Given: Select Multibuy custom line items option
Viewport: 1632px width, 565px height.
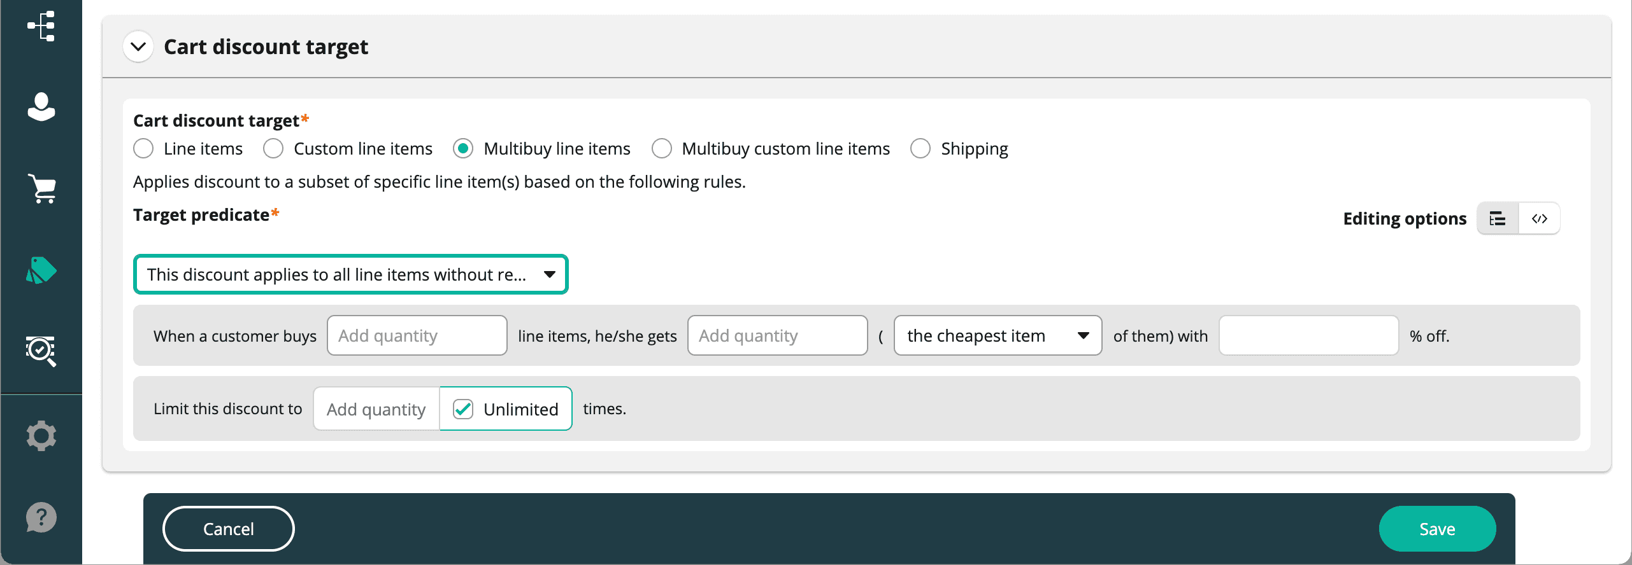Looking at the screenshot, I should pyautogui.click(x=662, y=149).
